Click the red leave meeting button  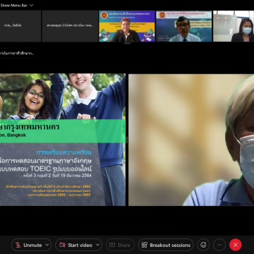click(x=236, y=245)
